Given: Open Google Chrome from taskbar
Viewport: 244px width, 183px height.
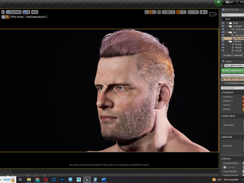Looking at the screenshot, I should tap(37, 179).
